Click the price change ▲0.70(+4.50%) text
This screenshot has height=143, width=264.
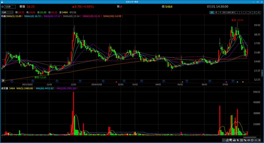pos(83,6)
